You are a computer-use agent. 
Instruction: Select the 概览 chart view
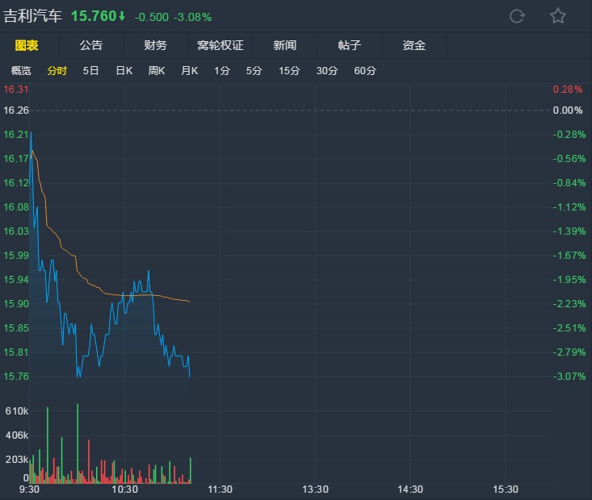coord(21,71)
